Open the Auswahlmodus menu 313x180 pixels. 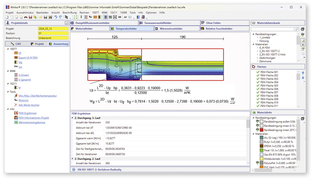coord(25,12)
